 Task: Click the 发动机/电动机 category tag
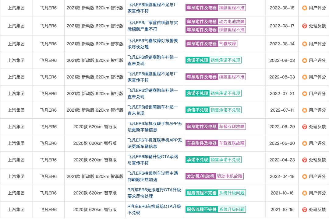click(x=200, y=176)
